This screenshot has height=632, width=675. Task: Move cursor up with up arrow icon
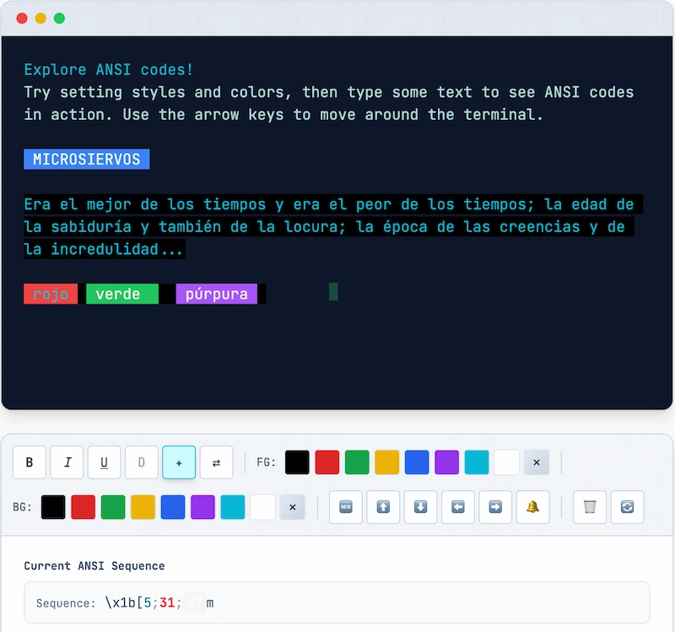(383, 507)
